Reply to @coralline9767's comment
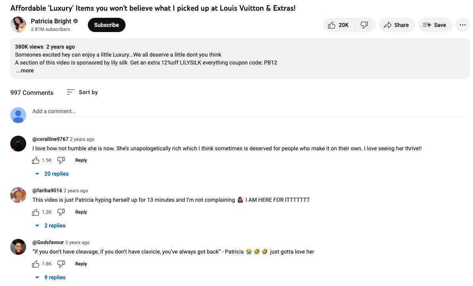This screenshot has width=473, height=286. [x=81, y=160]
